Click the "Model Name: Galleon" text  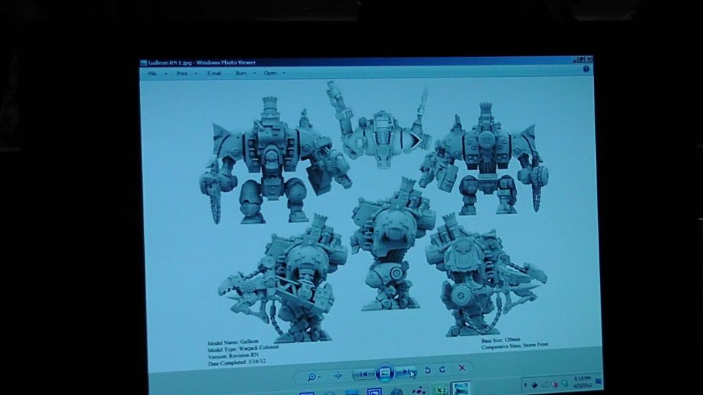(233, 342)
